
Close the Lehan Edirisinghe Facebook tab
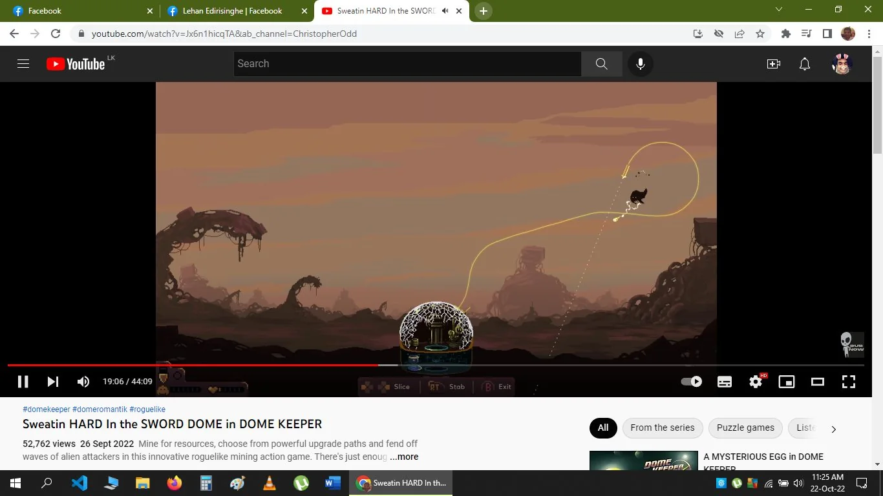304,11
